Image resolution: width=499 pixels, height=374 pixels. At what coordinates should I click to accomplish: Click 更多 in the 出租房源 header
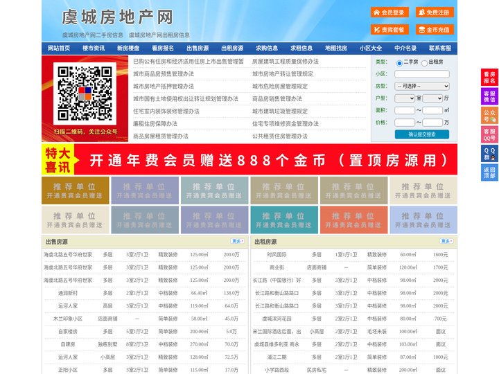pos(446,242)
